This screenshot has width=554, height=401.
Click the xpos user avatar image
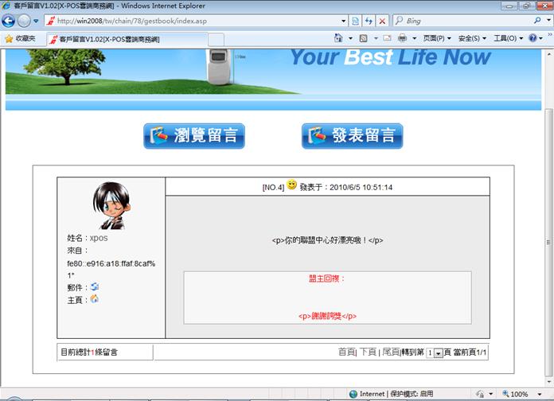111,204
